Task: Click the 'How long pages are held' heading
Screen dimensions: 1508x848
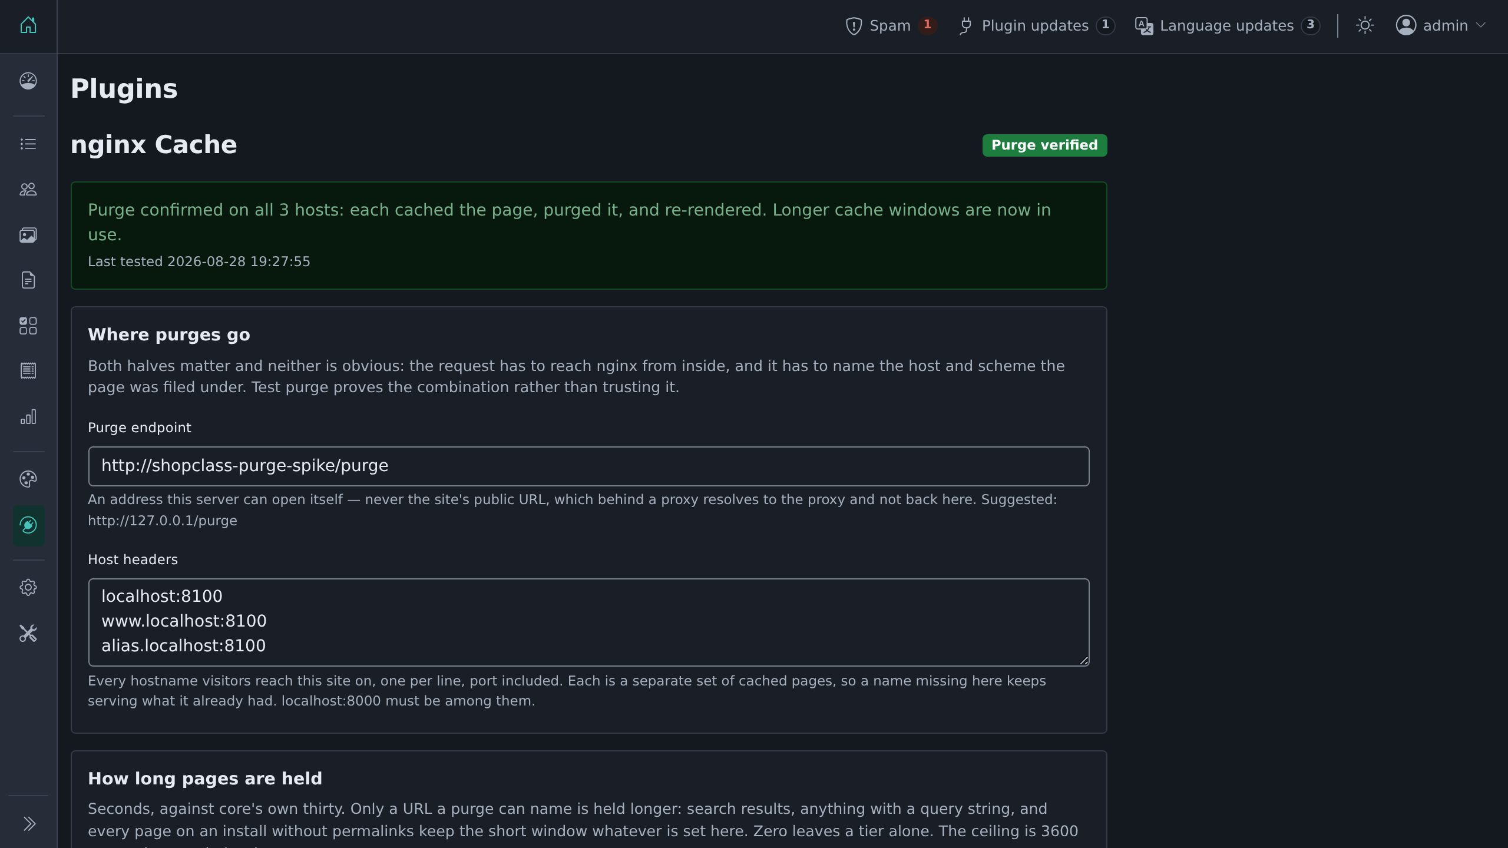Action: pyautogui.click(x=205, y=779)
